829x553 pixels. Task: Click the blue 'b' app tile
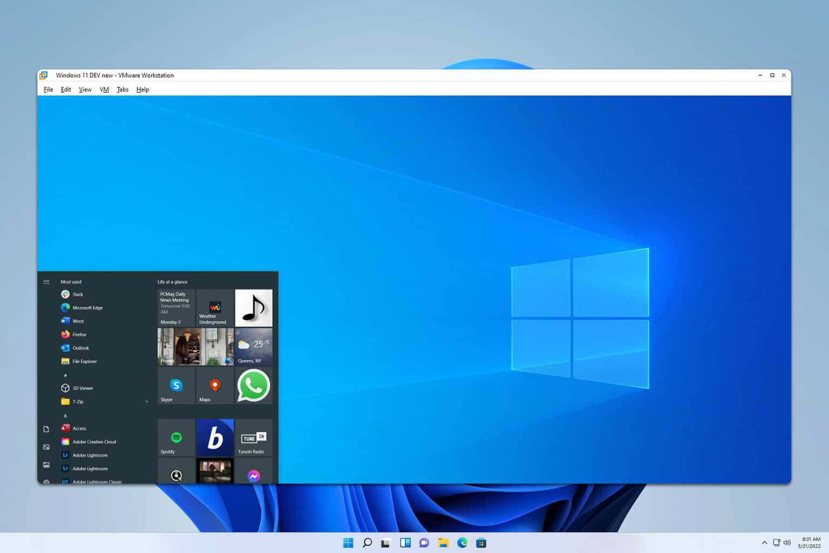tap(215, 437)
